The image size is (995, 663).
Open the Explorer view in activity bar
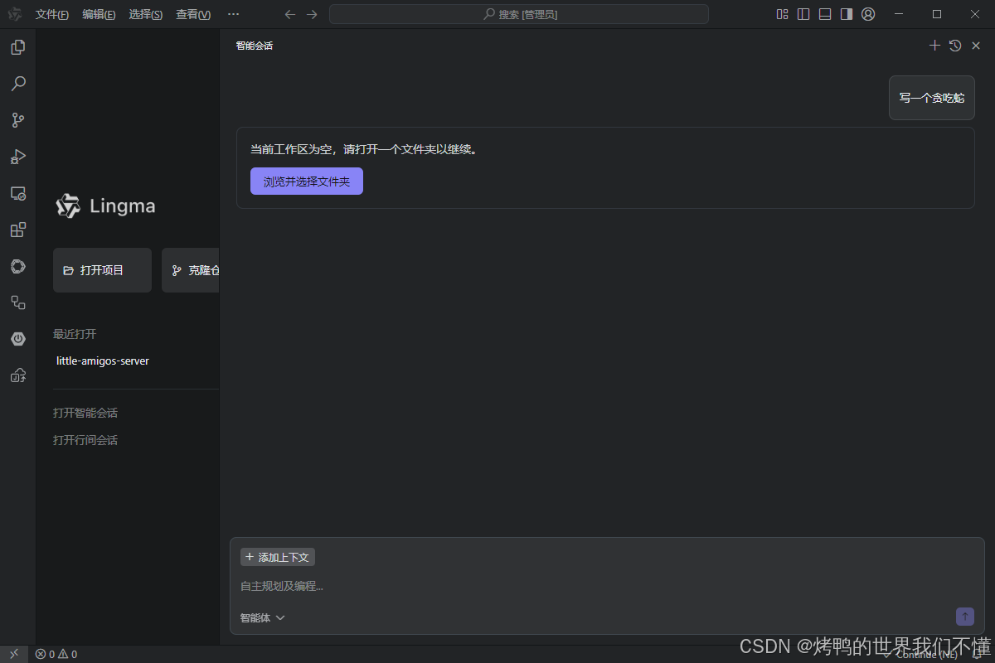click(17, 47)
